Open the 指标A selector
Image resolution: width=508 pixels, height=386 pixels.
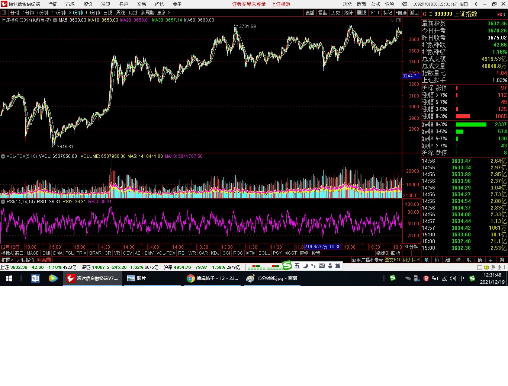coord(7,253)
